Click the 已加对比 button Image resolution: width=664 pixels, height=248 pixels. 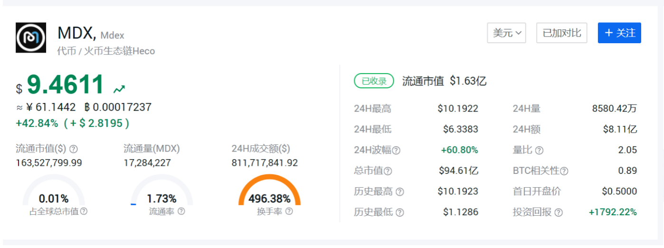[x=562, y=33]
